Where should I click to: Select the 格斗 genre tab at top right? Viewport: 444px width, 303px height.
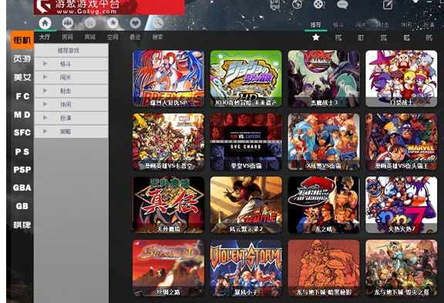tap(338, 25)
